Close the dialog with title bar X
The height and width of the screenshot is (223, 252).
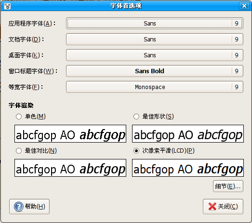coord(244,6)
